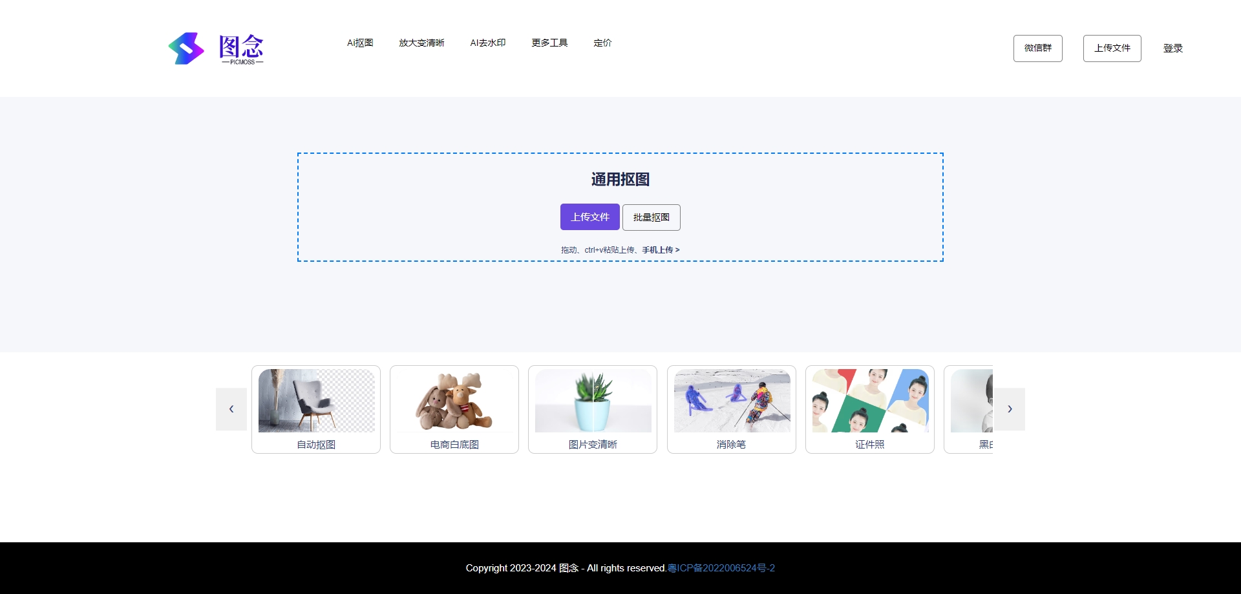Click the purple 上传文件 upload button
The width and height of the screenshot is (1241, 594).
click(589, 217)
